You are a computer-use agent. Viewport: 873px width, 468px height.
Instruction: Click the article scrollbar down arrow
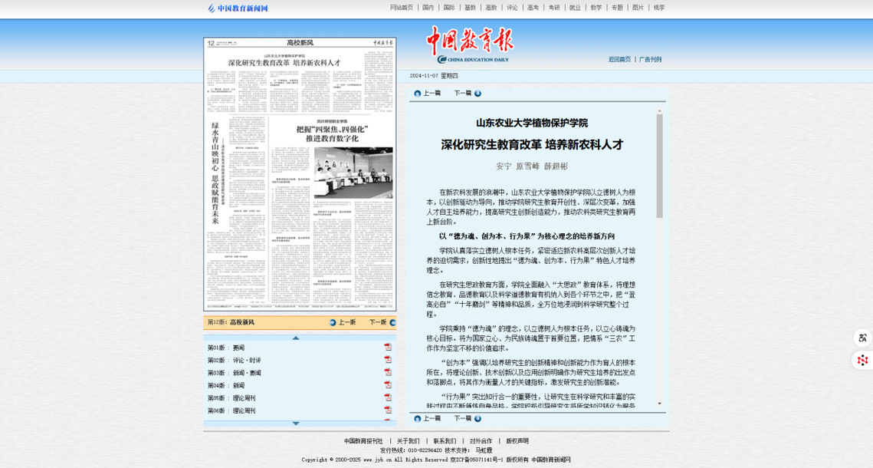point(659,404)
